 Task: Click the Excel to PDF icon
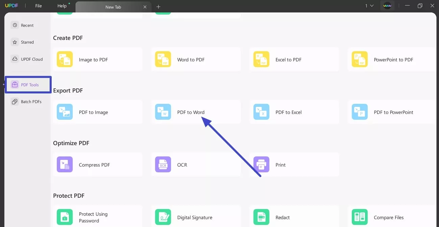coord(261,59)
